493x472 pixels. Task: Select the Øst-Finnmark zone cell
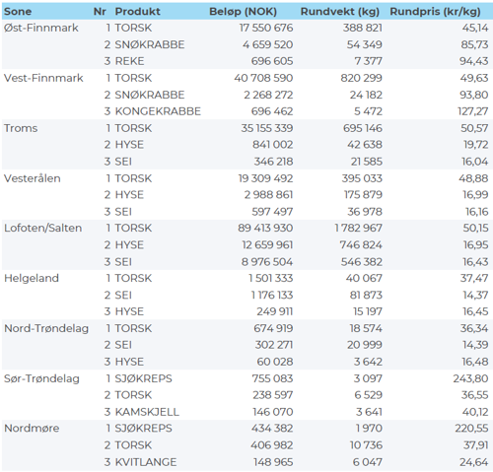(41, 28)
